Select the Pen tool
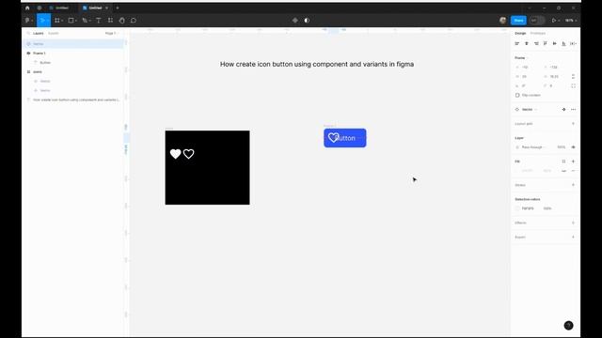602x338 pixels. 85,21
